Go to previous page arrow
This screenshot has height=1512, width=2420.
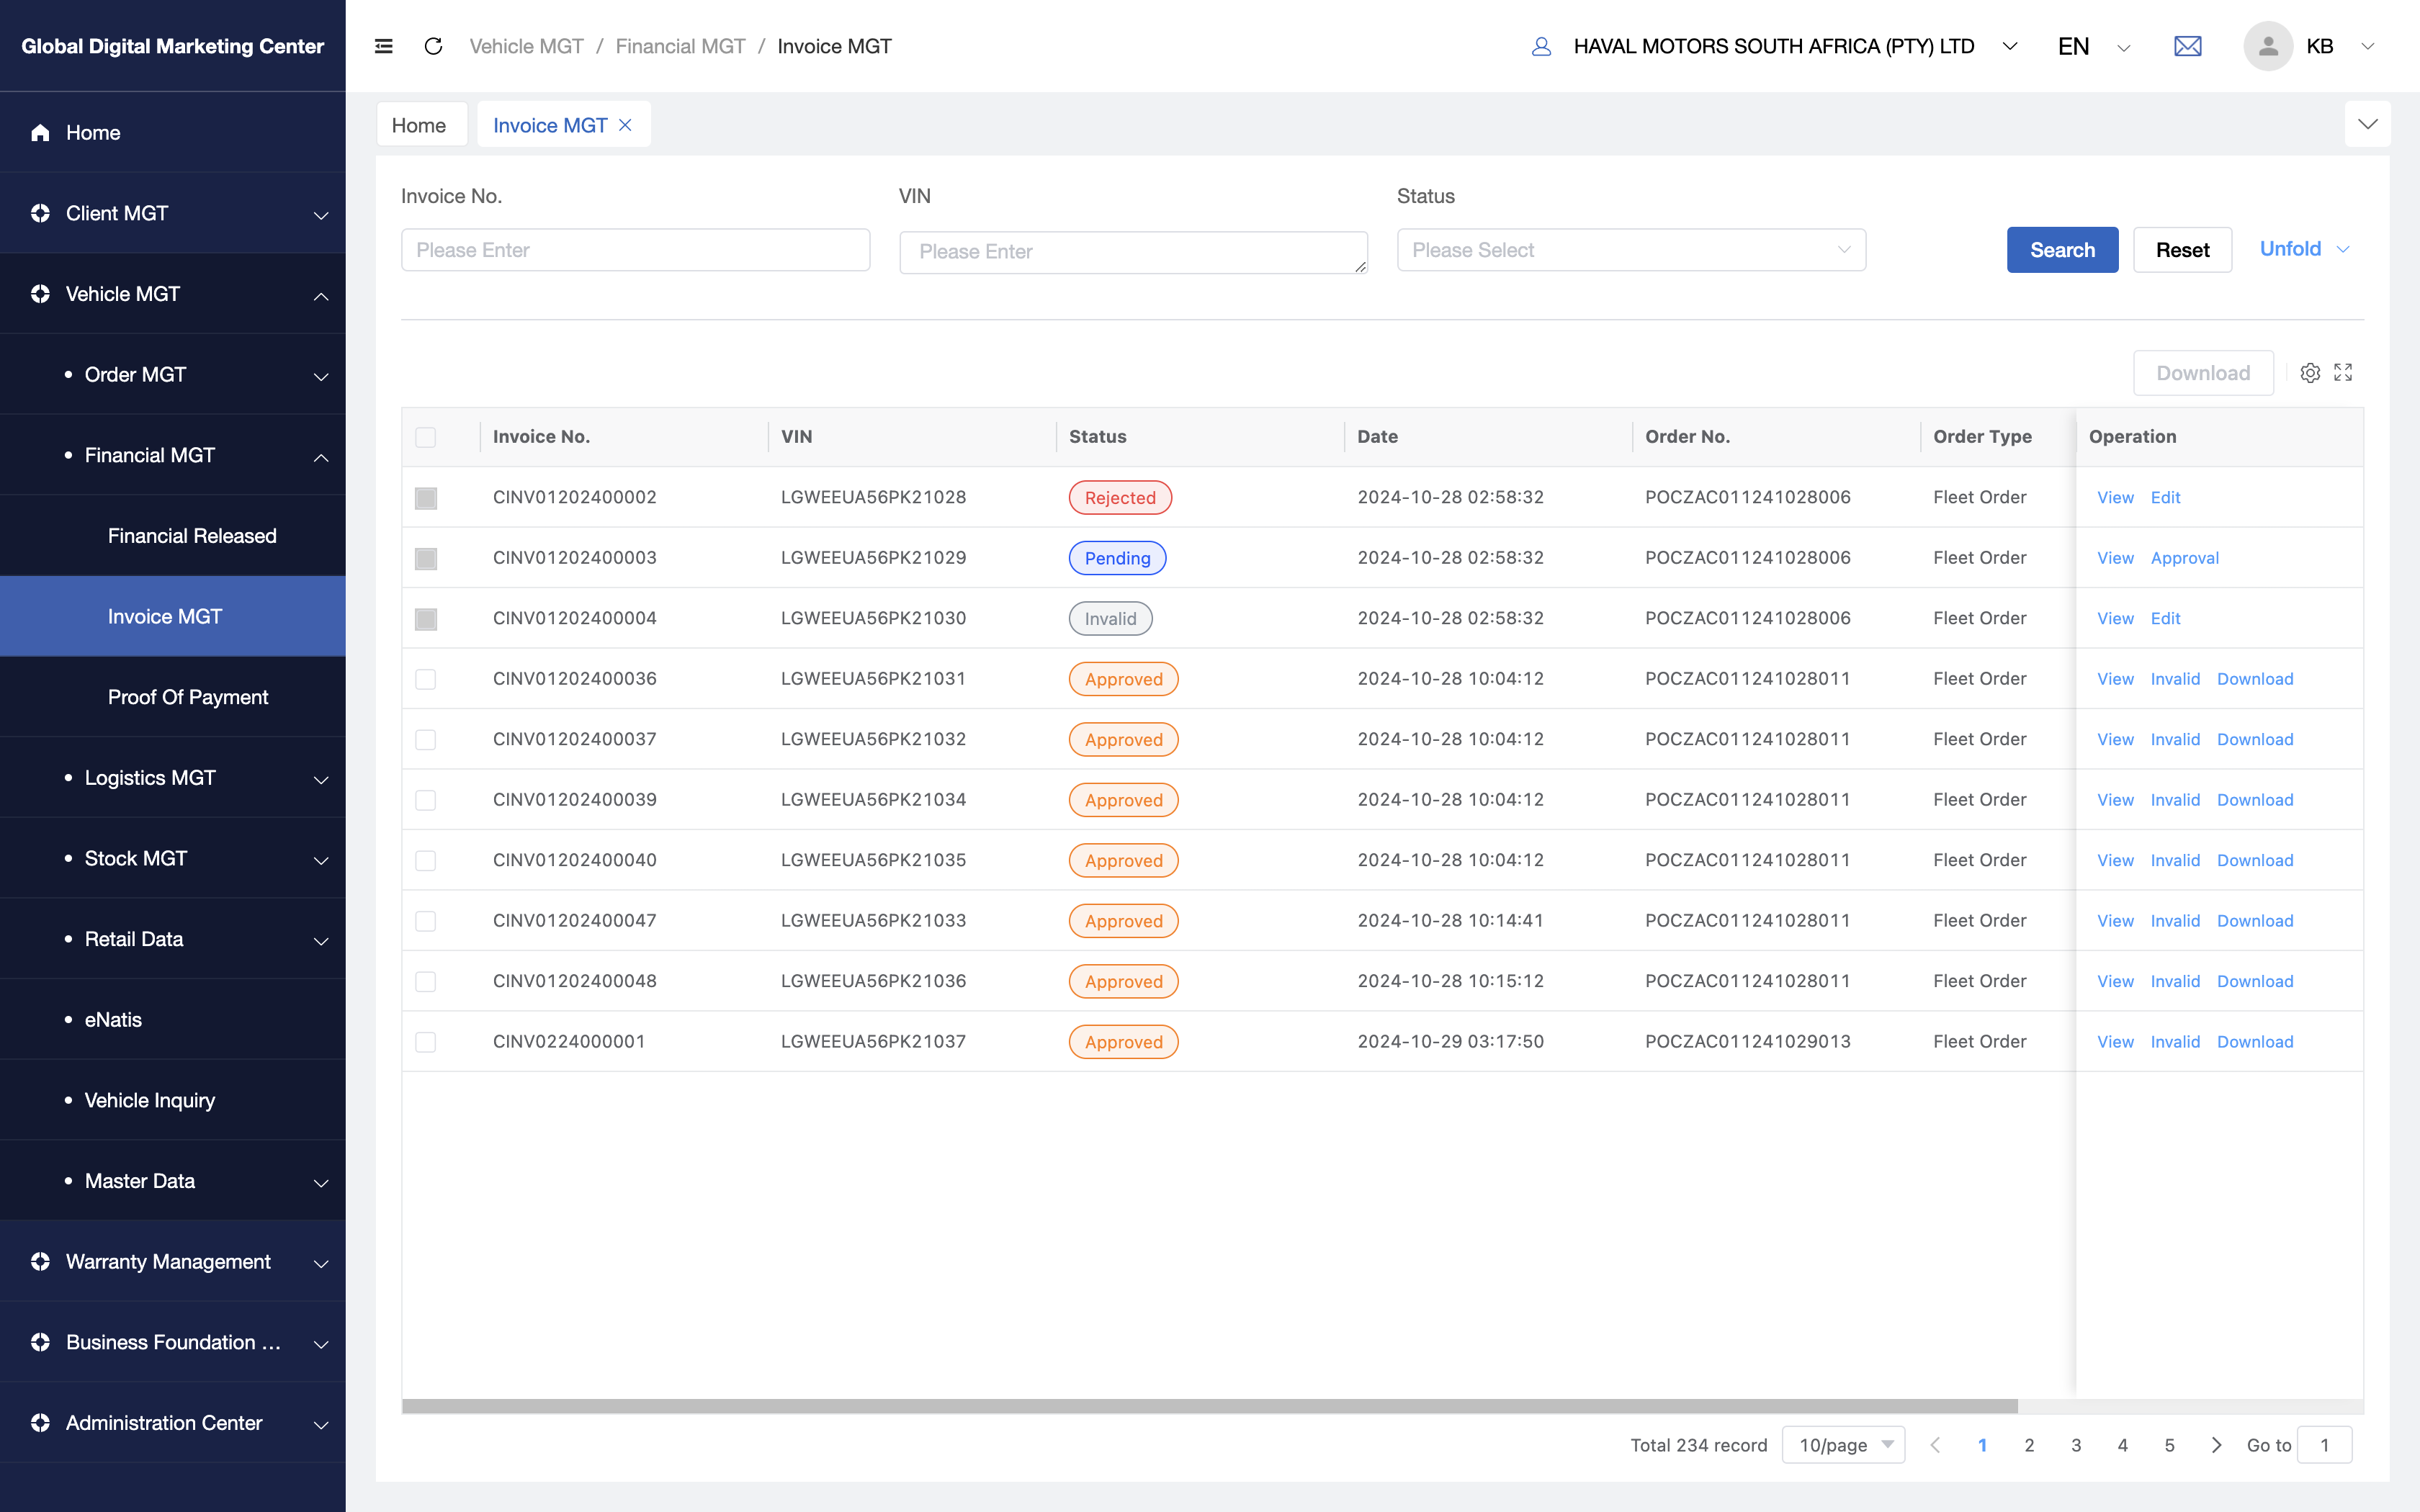pos(1935,1445)
